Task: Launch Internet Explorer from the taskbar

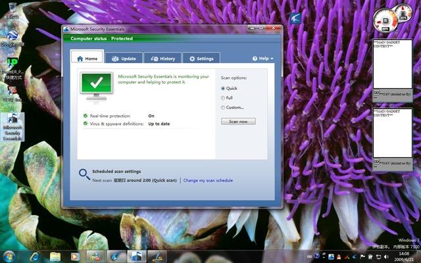Action: (35, 256)
